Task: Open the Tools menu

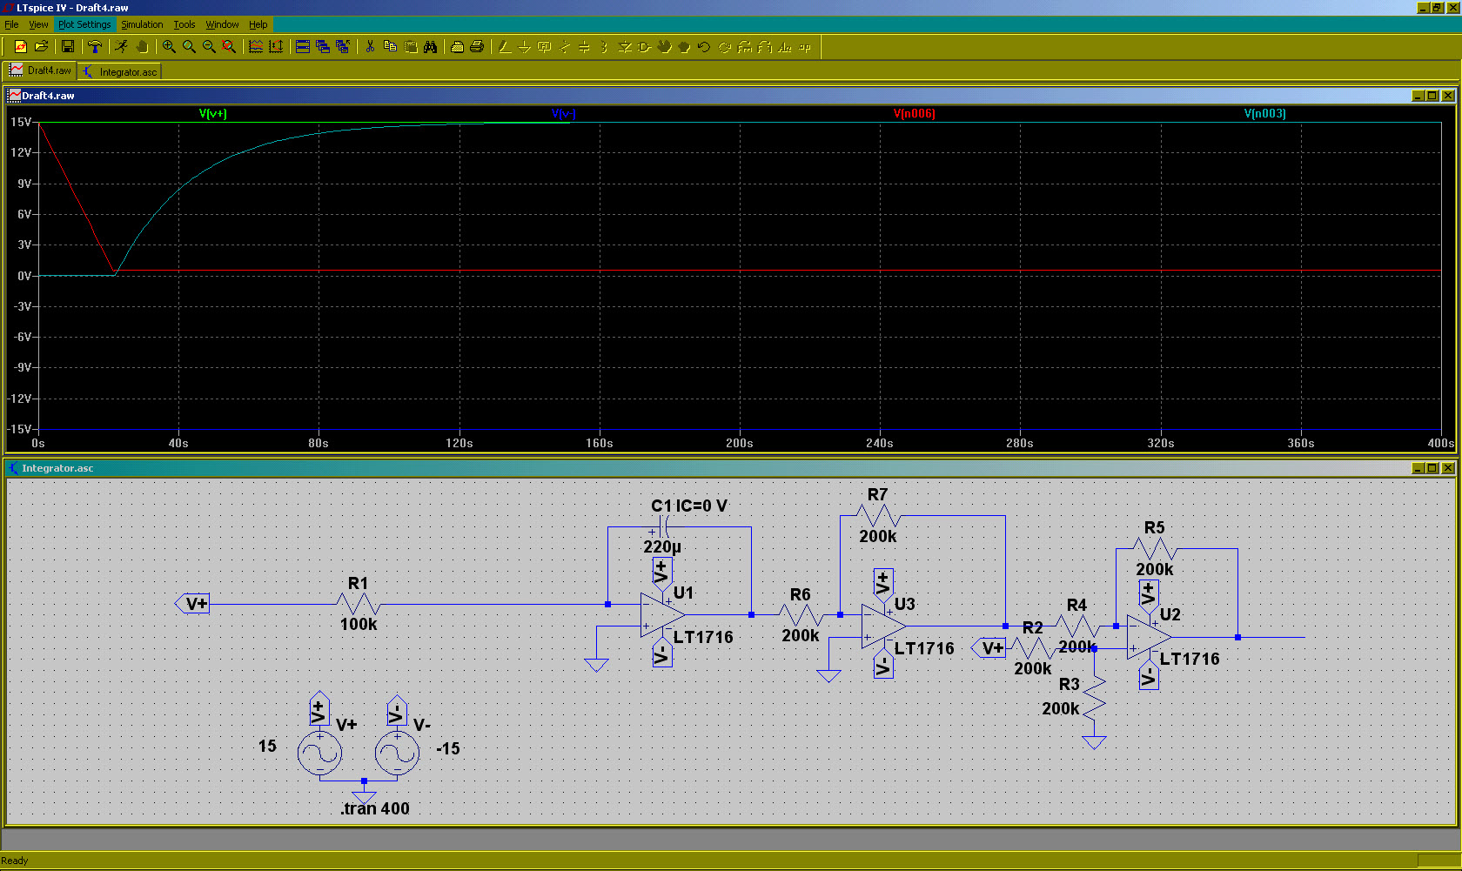Action: pyautogui.click(x=184, y=24)
